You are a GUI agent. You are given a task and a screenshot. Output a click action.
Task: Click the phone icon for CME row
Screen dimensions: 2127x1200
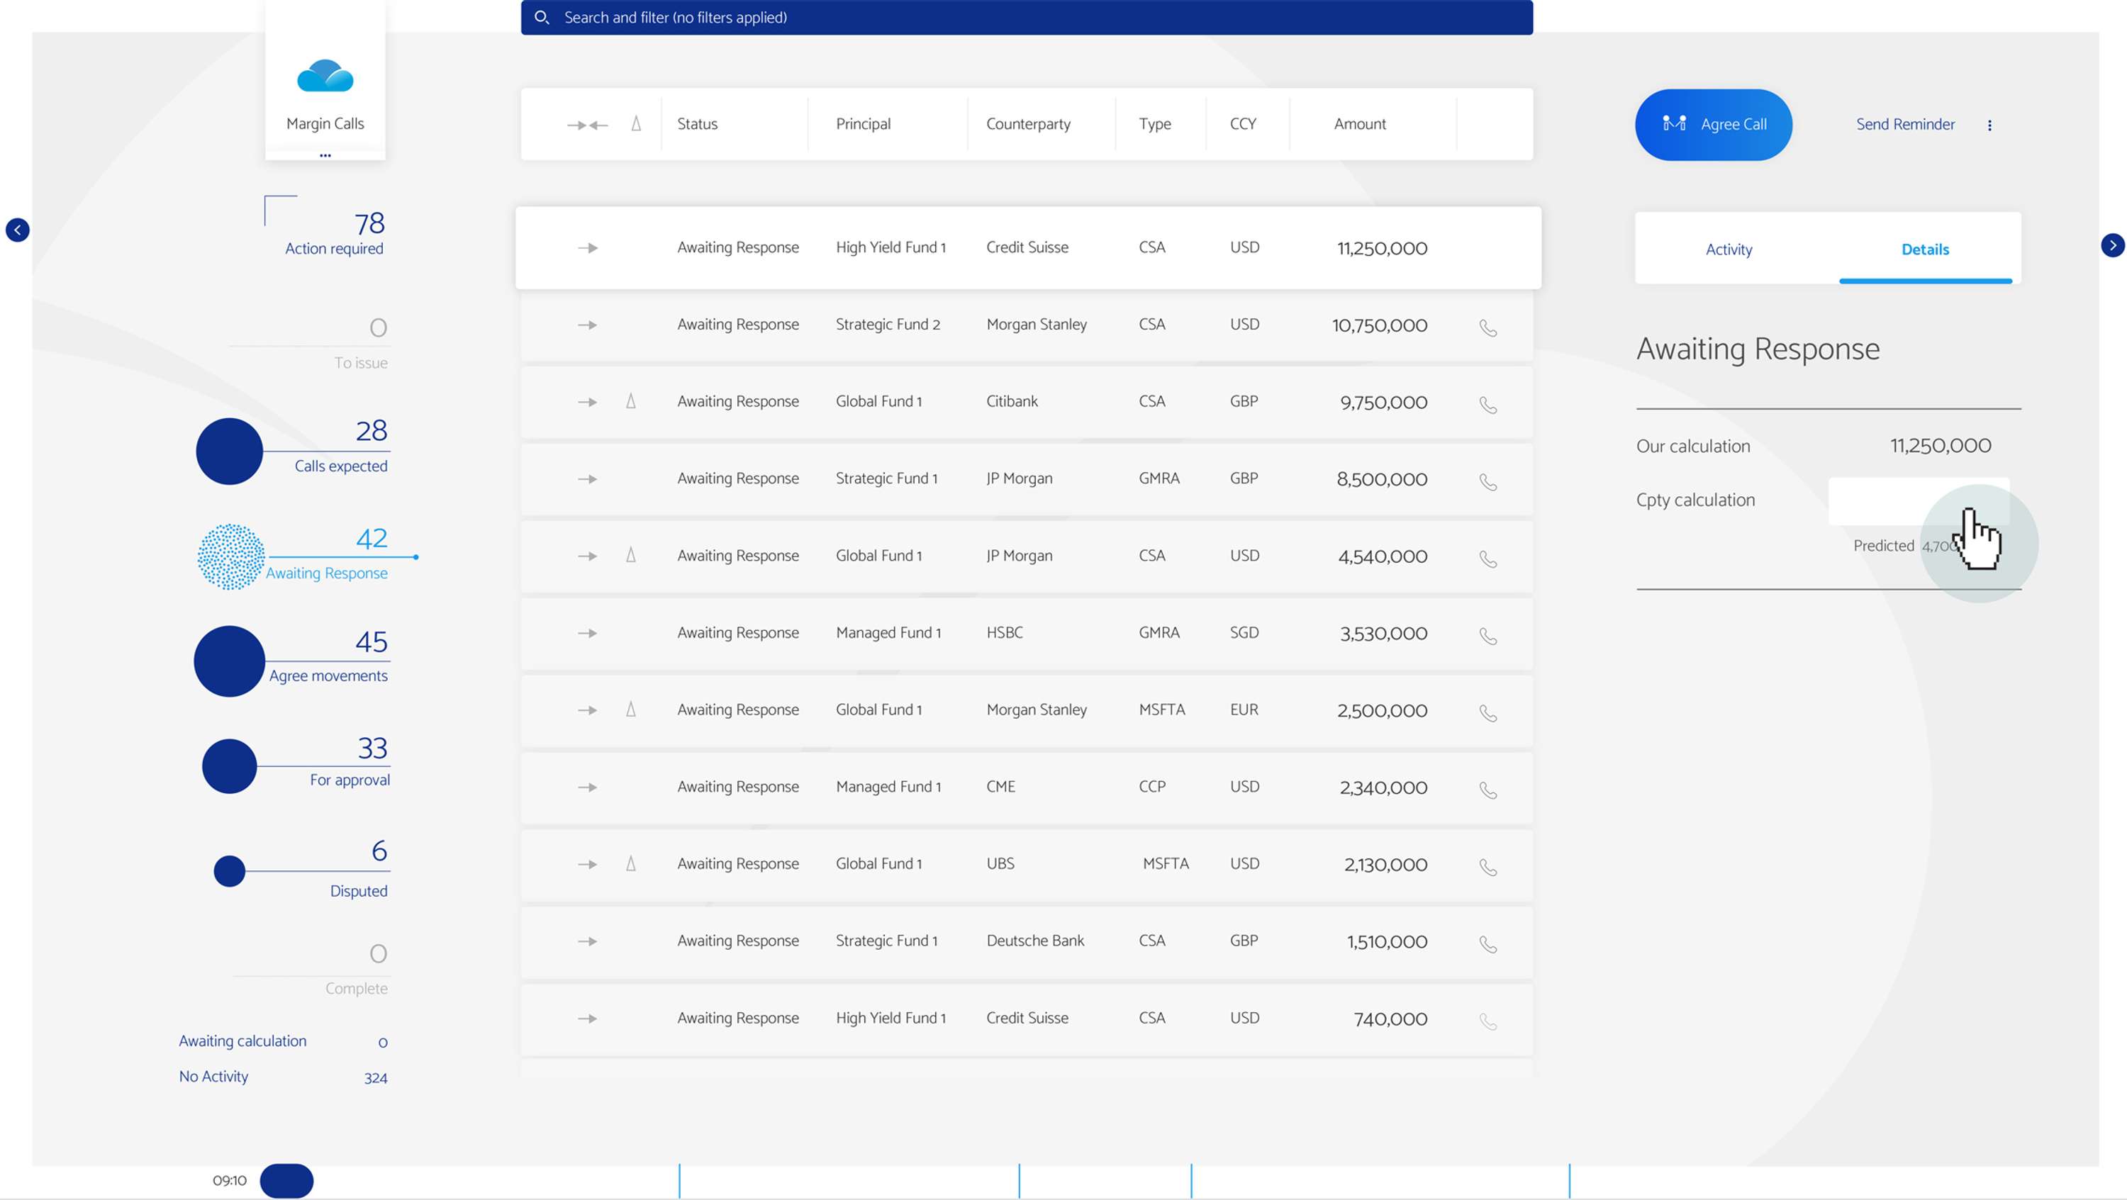coord(1488,790)
